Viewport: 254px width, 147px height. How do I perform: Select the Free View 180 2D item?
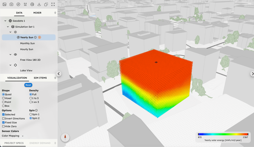30,60
